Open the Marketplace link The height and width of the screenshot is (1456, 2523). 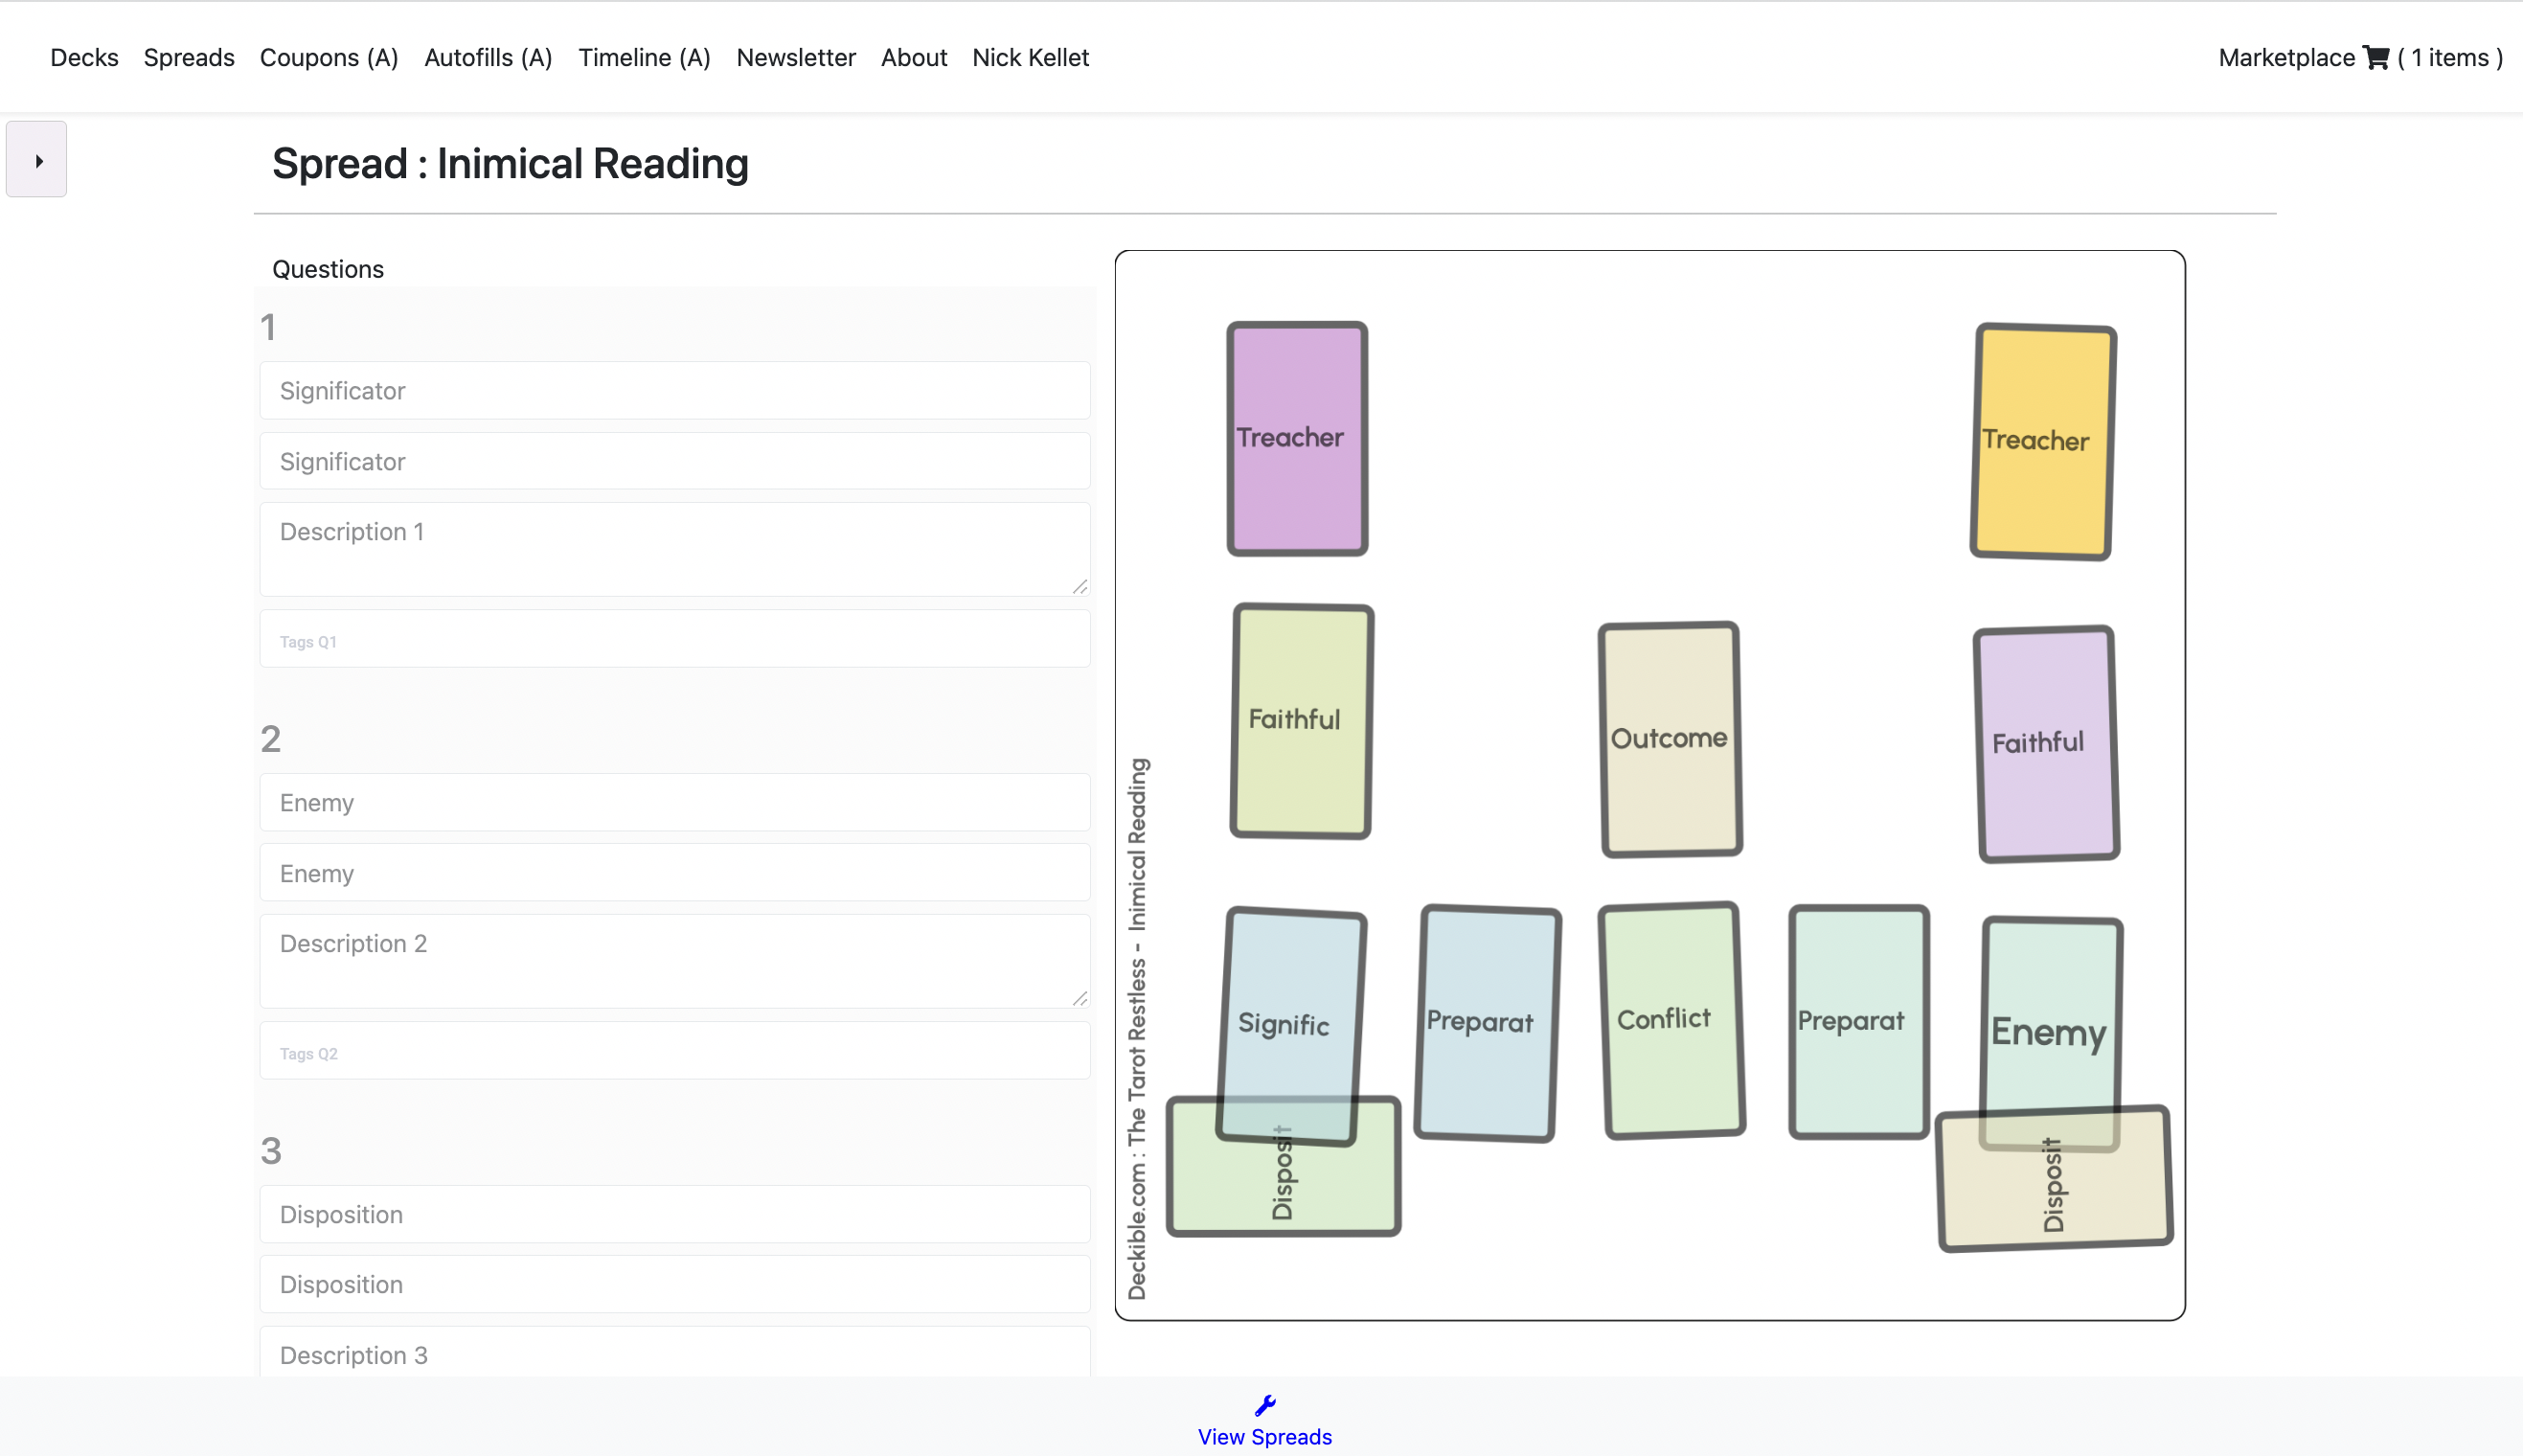[2286, 58]
